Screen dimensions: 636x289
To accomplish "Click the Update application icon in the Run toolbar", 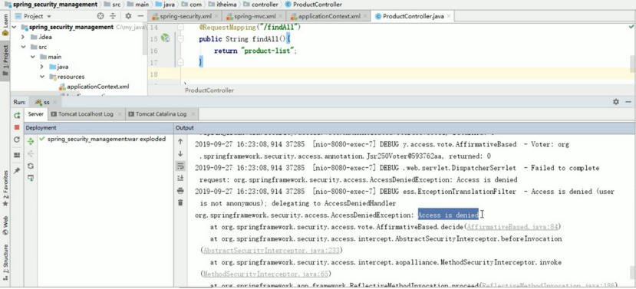I will (17, 140).
